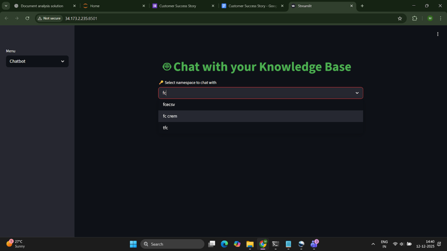Open Microsoft Teams in the taskbar
Image resolution: width=447 pixels, height=251 pixels.
point(314,244)
